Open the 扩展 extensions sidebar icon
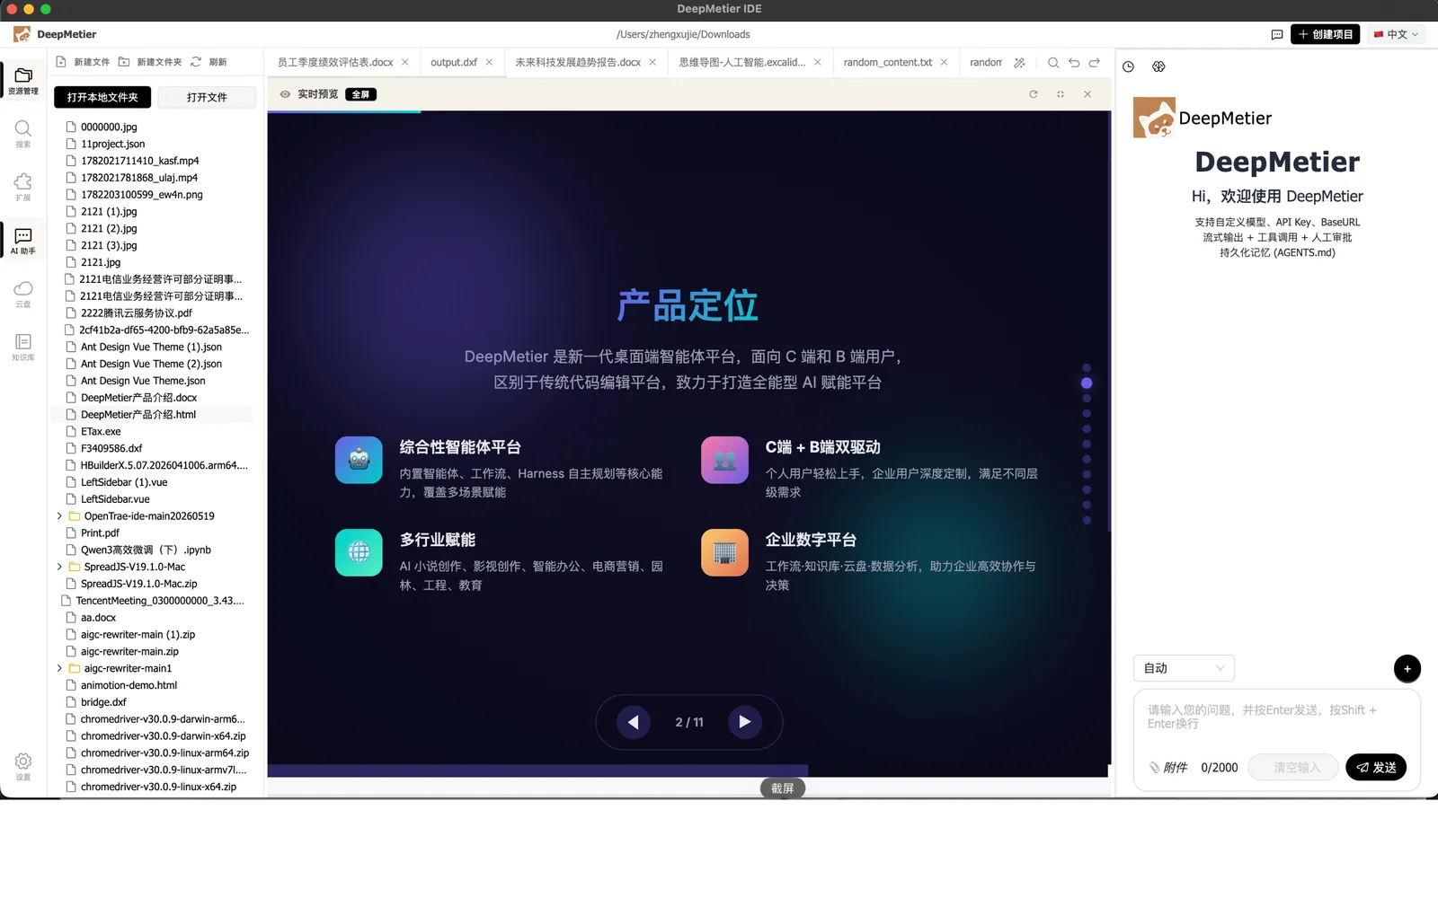 point(23,187)
